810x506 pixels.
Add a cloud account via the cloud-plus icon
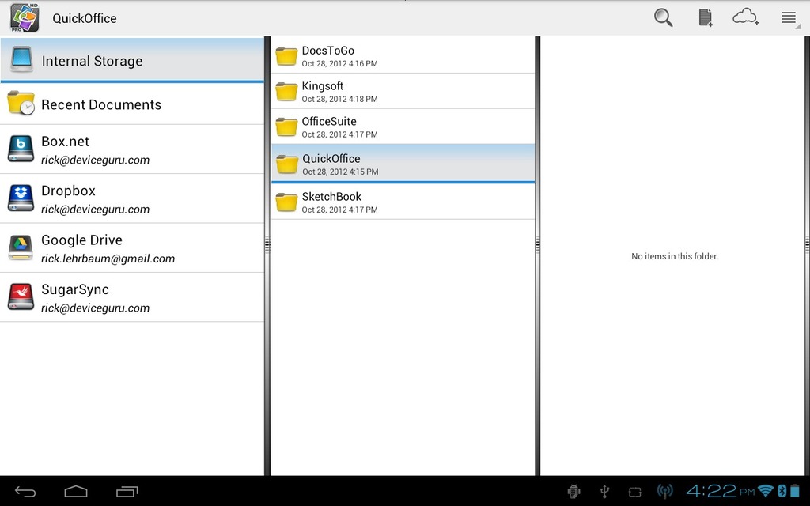[745, 17]
